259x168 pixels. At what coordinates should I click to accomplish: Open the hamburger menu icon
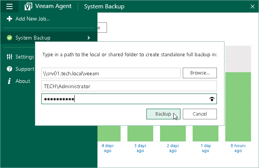coord(9,6)
